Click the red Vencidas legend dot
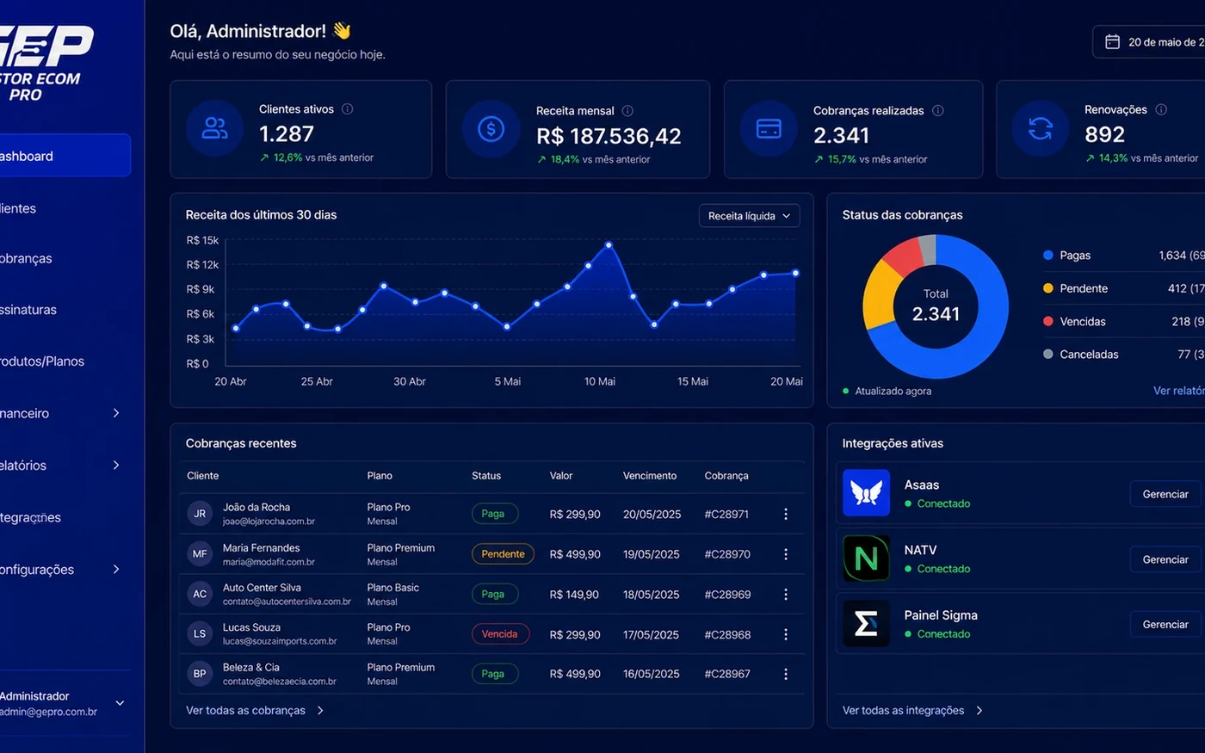1205x753 pixels. point(1047,321)
